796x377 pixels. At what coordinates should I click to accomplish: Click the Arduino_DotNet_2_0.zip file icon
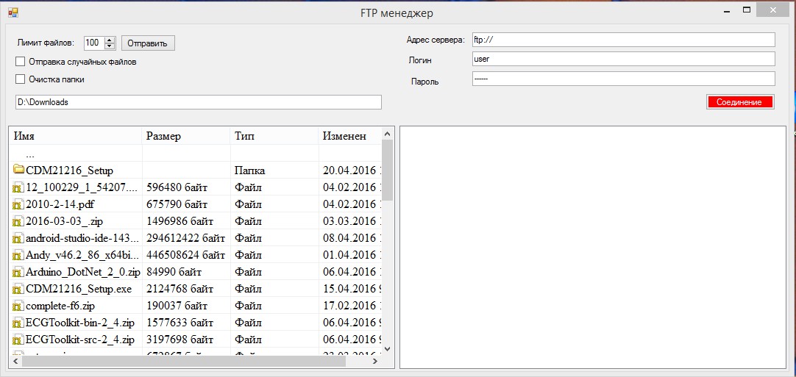18,272
